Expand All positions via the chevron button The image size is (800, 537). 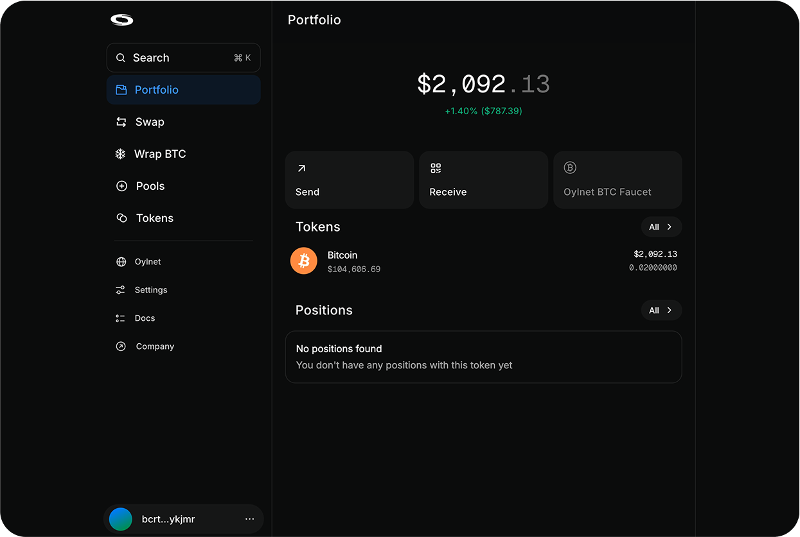coord(661,310)
